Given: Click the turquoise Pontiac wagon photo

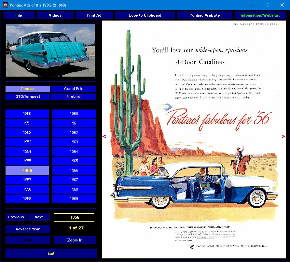Looking at the screenshot, I should click(50, 50).
